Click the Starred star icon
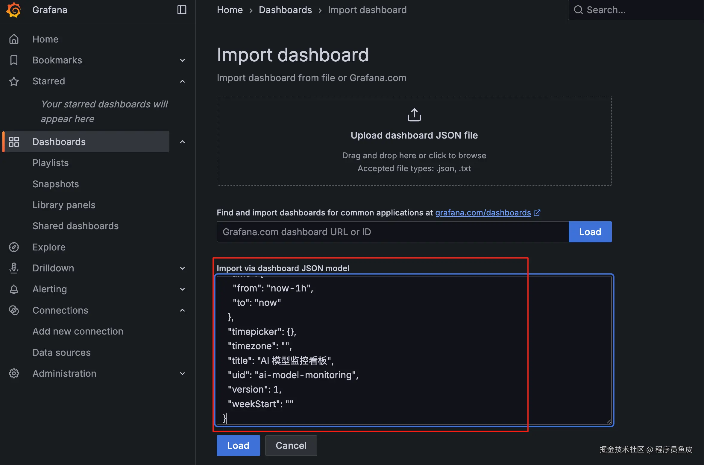 tap(14, 81)
